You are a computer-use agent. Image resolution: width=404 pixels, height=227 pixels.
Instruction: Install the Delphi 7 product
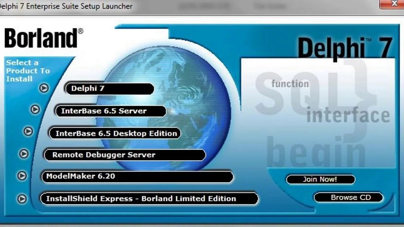[x=110, y=89]
